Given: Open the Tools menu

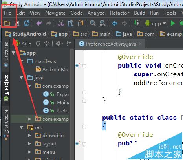Looking at the screenshot, I should tap(170, 13).
